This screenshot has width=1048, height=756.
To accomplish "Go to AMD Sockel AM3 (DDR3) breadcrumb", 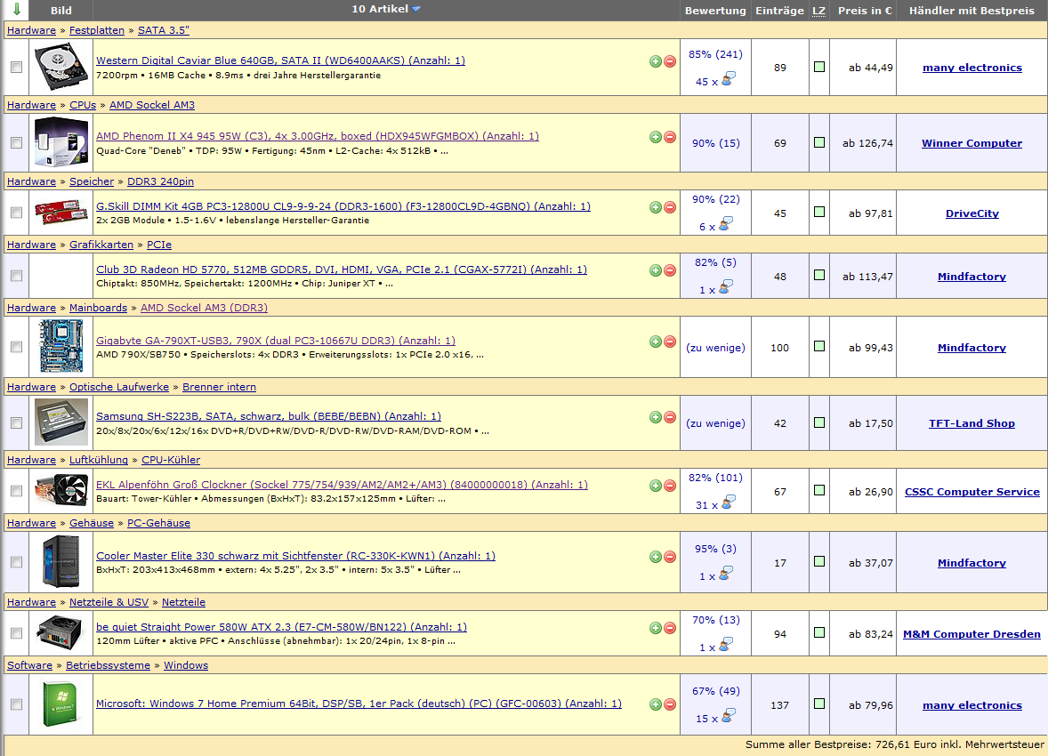I will click(204, 308).
